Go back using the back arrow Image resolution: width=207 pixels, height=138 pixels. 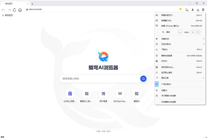(3, 10)
